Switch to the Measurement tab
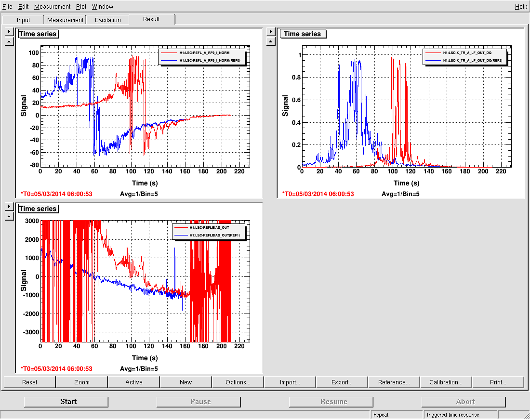Image resolution: width=530 pixels, height=419 pixels. point(65,20)
